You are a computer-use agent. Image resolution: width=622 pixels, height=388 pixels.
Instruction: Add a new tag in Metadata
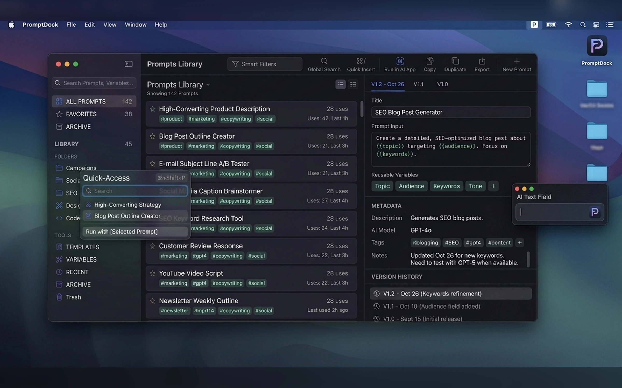pyautogui.click(x=519, y=242)
